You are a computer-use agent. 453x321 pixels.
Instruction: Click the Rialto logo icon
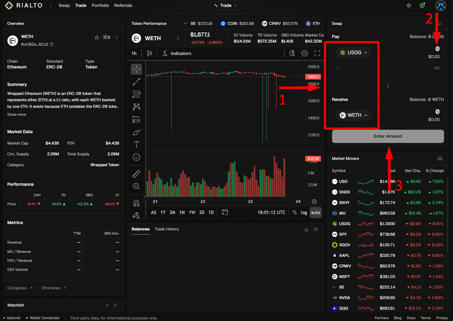pyautogui.click(x=9, y=6)
